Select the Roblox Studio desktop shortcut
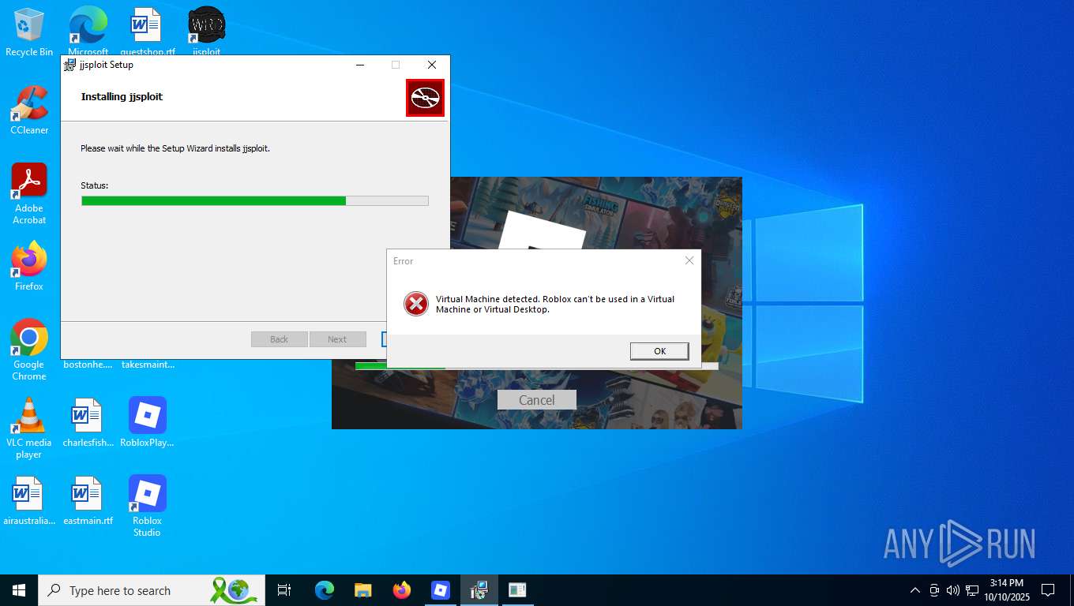Screen dimensions: 1074x606 147,507
